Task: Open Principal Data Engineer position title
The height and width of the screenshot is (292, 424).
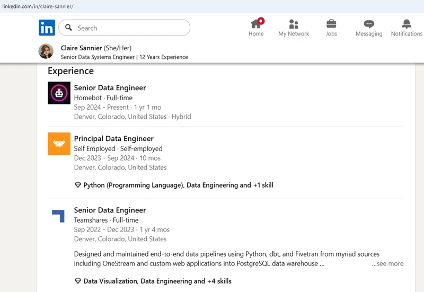Action: coord(113,139)
